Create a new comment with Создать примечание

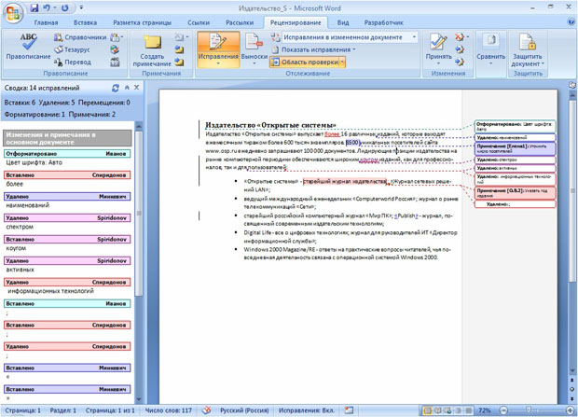[x=152, y=50]
